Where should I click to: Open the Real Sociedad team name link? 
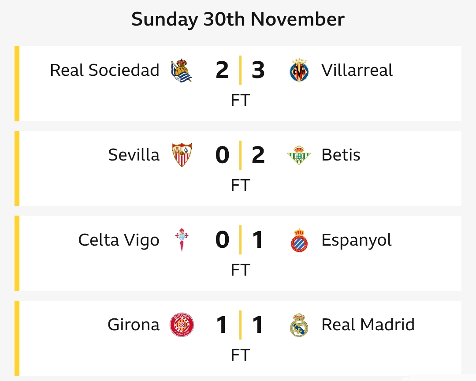(x=104, y=71)
